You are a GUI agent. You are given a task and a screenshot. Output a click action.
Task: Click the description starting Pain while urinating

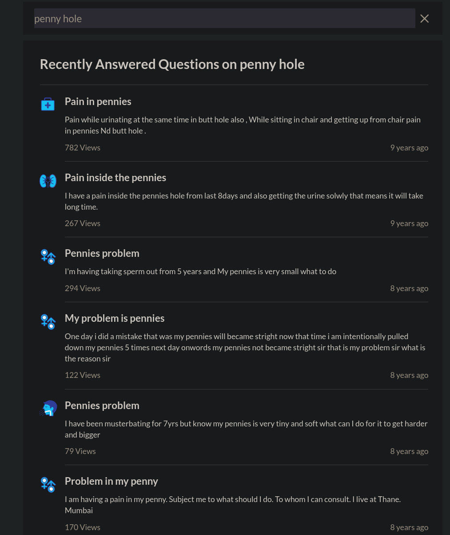coord(243,125)
